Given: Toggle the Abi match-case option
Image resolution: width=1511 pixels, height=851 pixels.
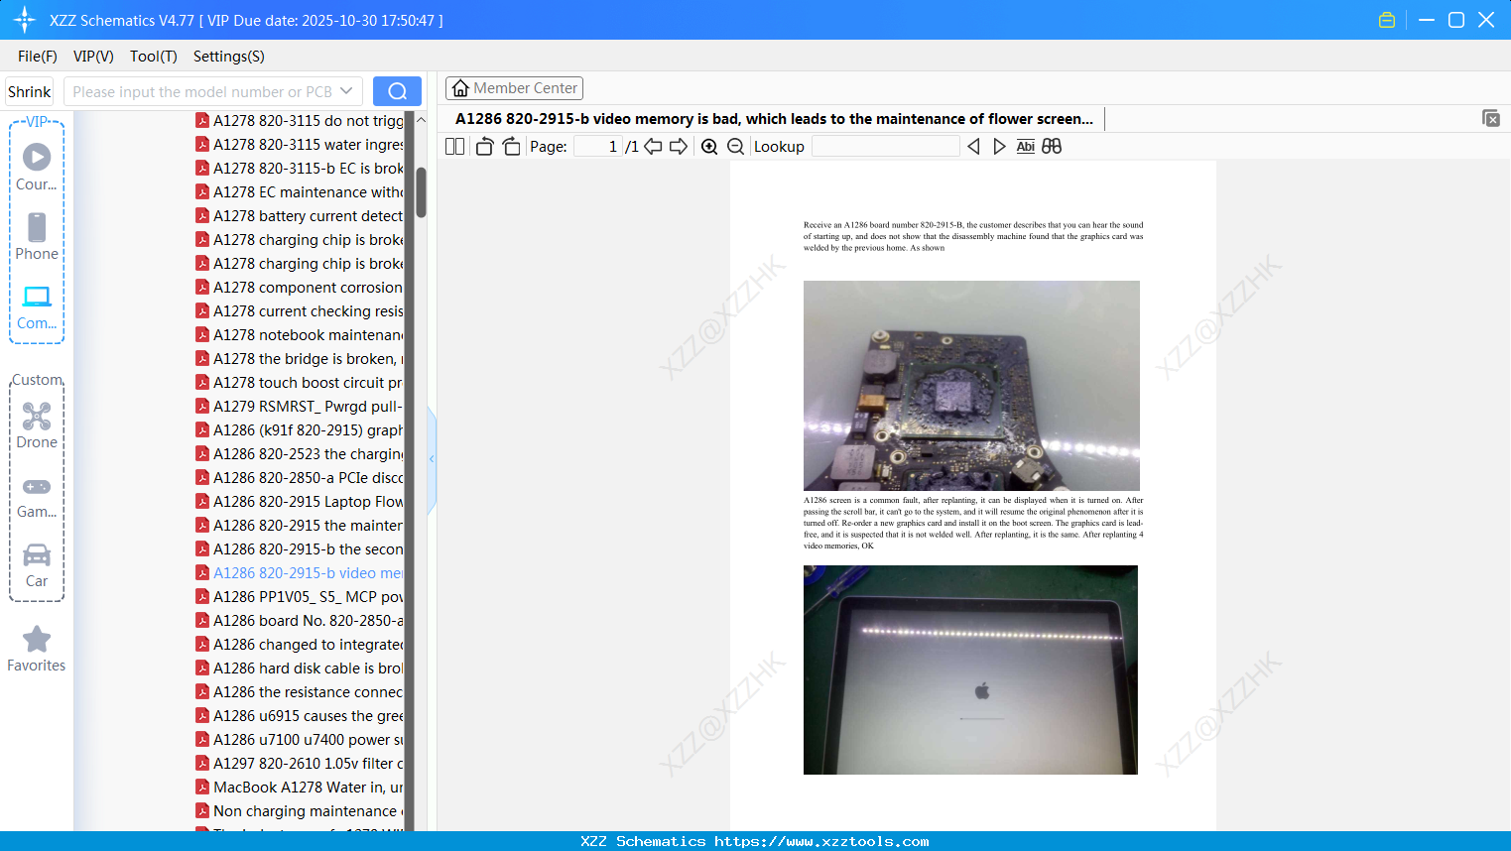Looking at the screenshot, I should coord(1026,147).
